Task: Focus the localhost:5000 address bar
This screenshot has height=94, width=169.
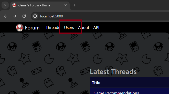Action: coord(100,16)
